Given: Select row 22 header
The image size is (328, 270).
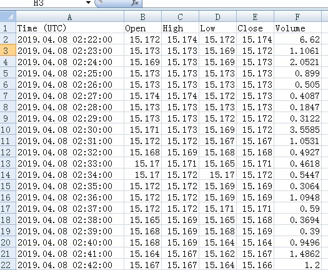Looking at the screenshot, I should [x=7, y=265].
